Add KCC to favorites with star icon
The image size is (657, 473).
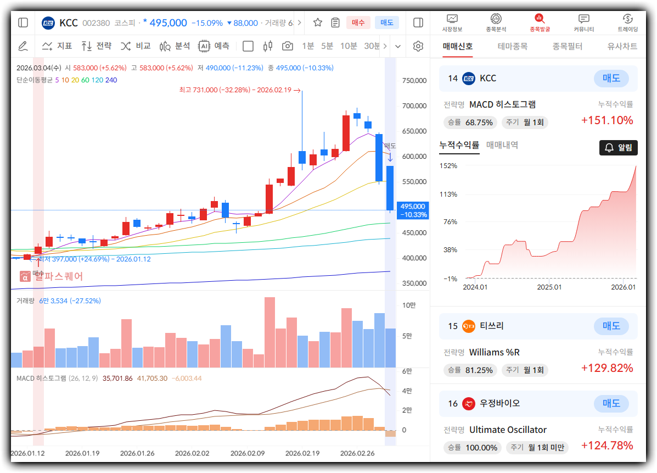[x=318, y=23]
